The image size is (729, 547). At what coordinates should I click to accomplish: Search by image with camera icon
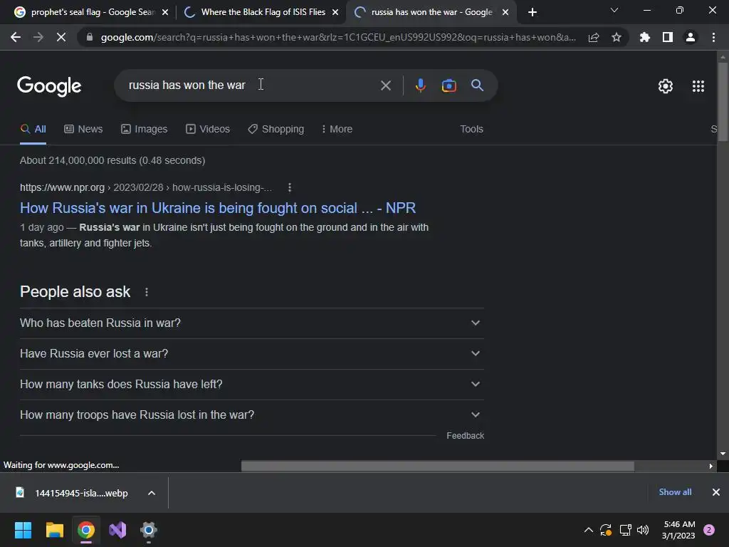pos(449,85)
